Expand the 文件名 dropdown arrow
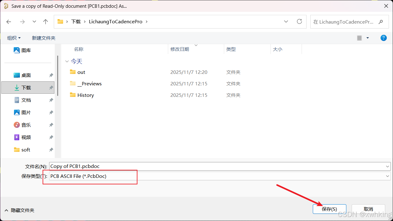 [x=387, y=166]
